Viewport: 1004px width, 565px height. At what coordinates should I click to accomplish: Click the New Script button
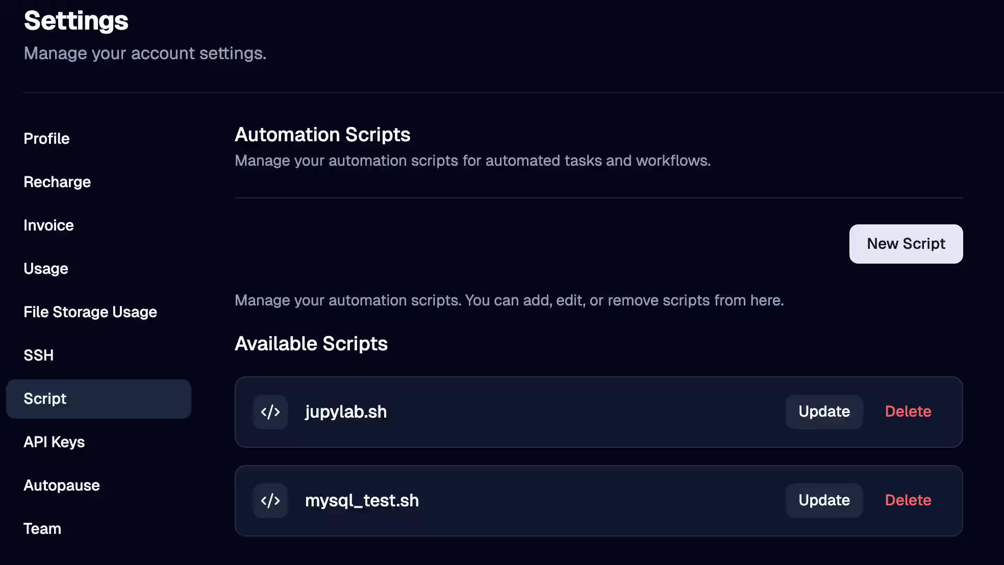(906, 244)
